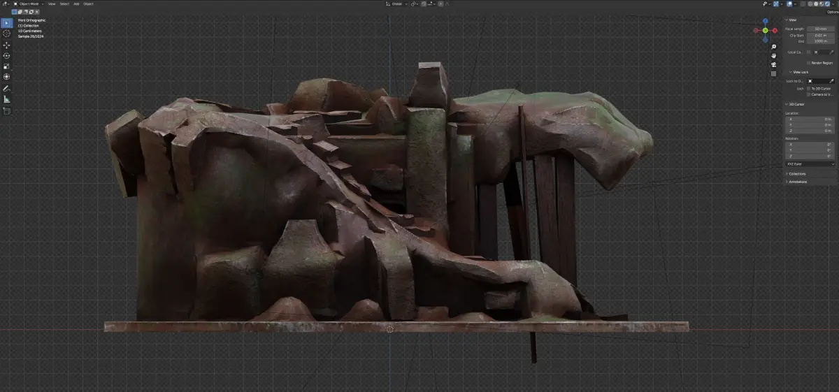Screen dimensions: 839x392
Task: Set selection mode to invert
Action: [31, 12]
